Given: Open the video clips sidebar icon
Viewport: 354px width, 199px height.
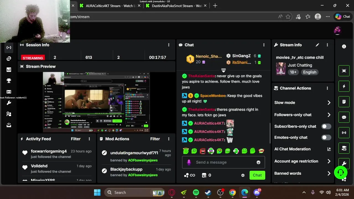Looking at the screenshot, I should coord(9,92).
